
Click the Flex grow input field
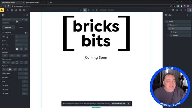[25, 85]
